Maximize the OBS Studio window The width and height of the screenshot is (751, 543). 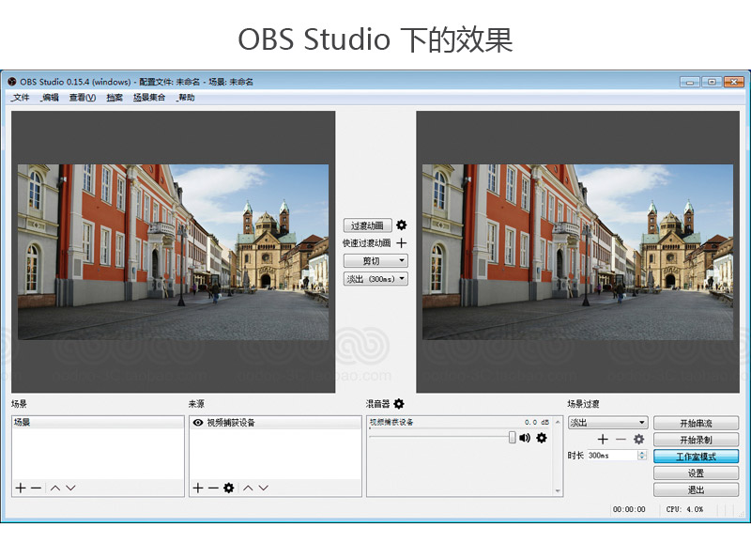click(x=712, y=82)
